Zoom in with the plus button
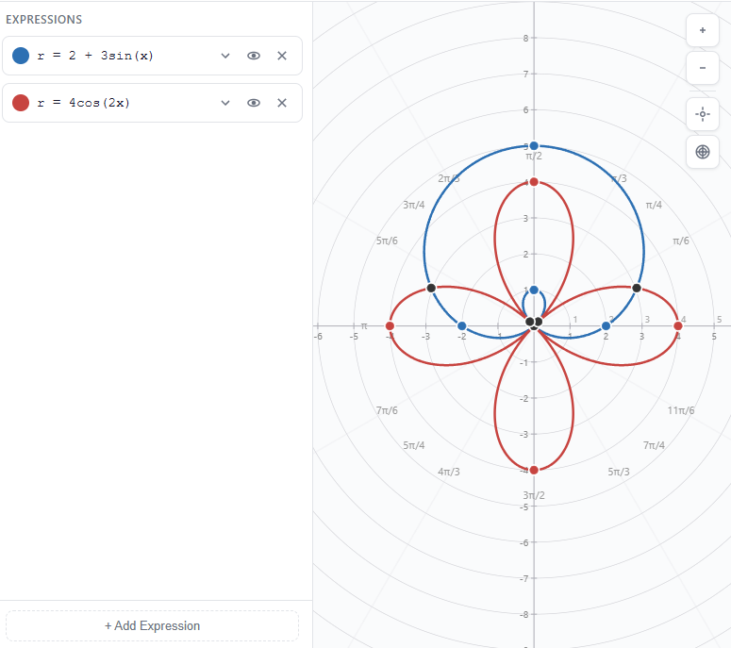This screenshot has height=648, width=731. coord(702,30)
